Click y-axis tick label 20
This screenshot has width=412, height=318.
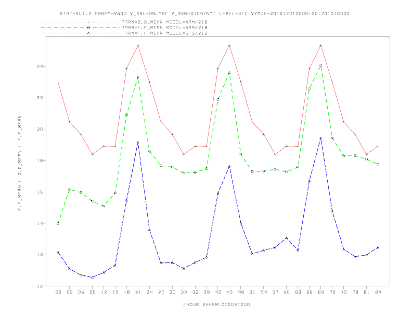40,129
